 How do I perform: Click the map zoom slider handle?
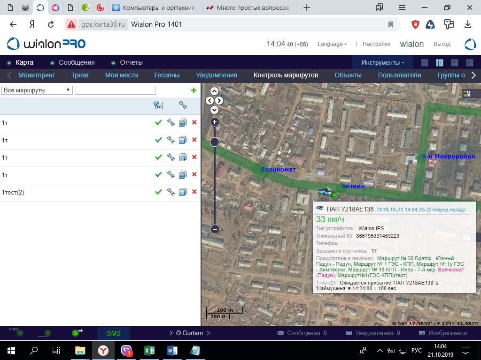[x=215, y=142]
